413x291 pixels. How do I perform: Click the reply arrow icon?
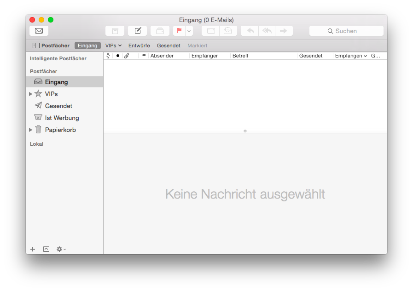[x=250, y=31]
